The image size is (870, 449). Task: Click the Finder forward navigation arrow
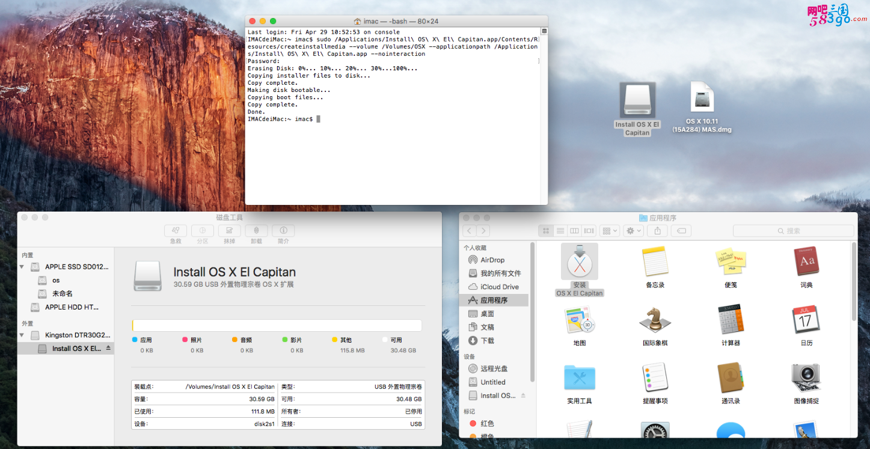click(483, 231)
